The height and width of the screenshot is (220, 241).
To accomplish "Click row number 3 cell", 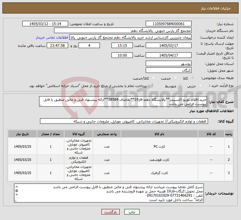I will coord(229,173).
